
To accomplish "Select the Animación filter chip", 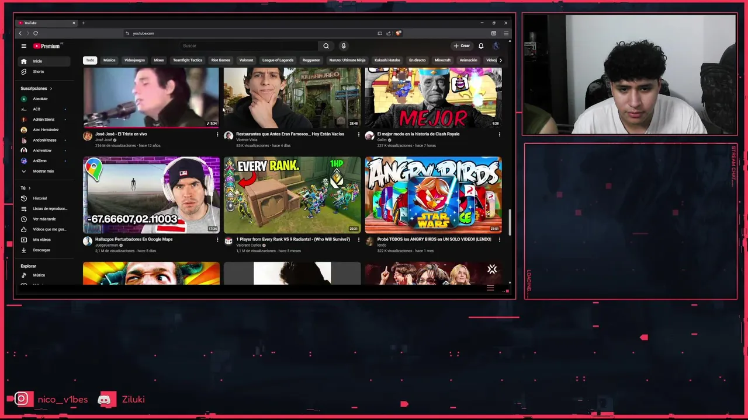I will click(468, 60).
